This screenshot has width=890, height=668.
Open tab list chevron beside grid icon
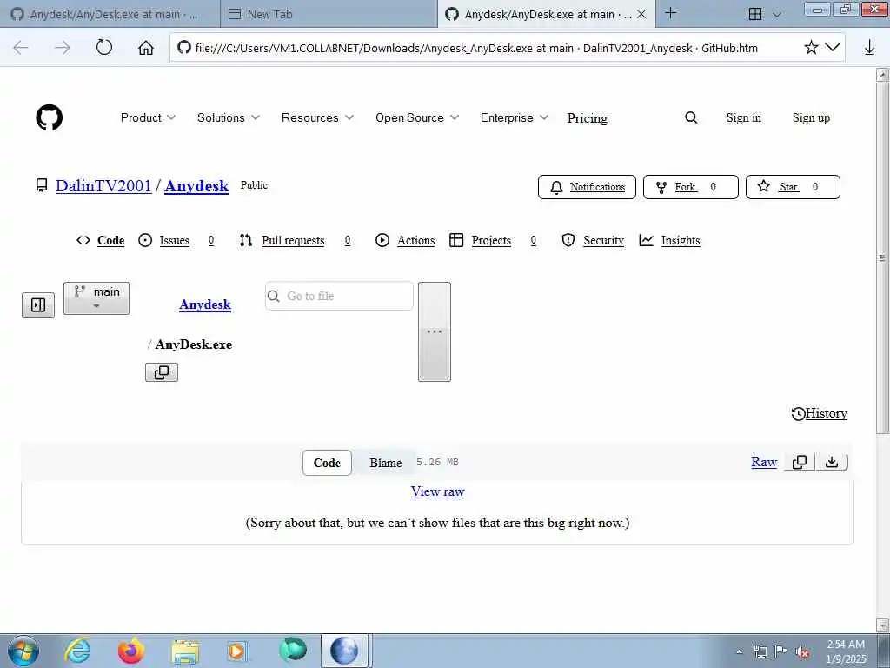[x=777, y=15]
